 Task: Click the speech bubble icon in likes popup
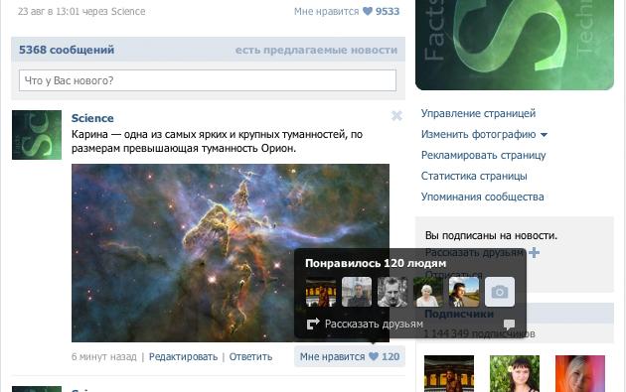tap(509, 324)
